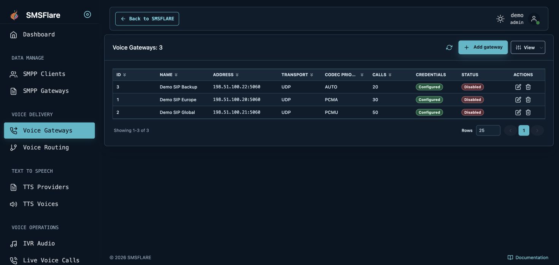This screenshot has height=265, width=559.
Task: Go back to SMSFLARE
Action: click(147, 19)
